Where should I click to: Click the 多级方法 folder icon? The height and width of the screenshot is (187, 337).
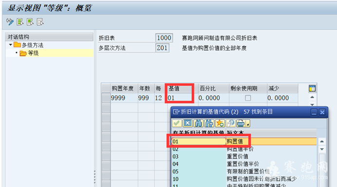[17, 45]
